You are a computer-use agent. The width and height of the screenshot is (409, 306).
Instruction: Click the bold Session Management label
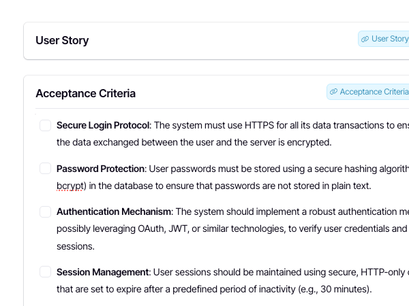104,272
